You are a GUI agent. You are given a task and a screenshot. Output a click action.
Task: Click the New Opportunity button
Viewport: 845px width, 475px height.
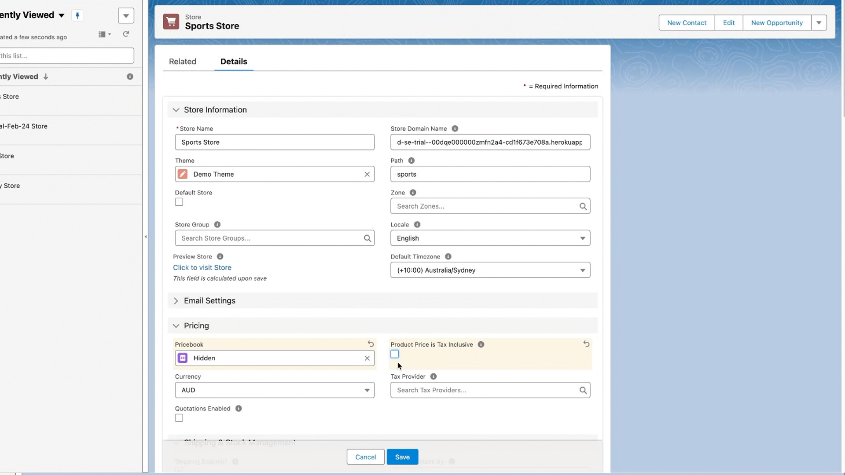point(777,23)
